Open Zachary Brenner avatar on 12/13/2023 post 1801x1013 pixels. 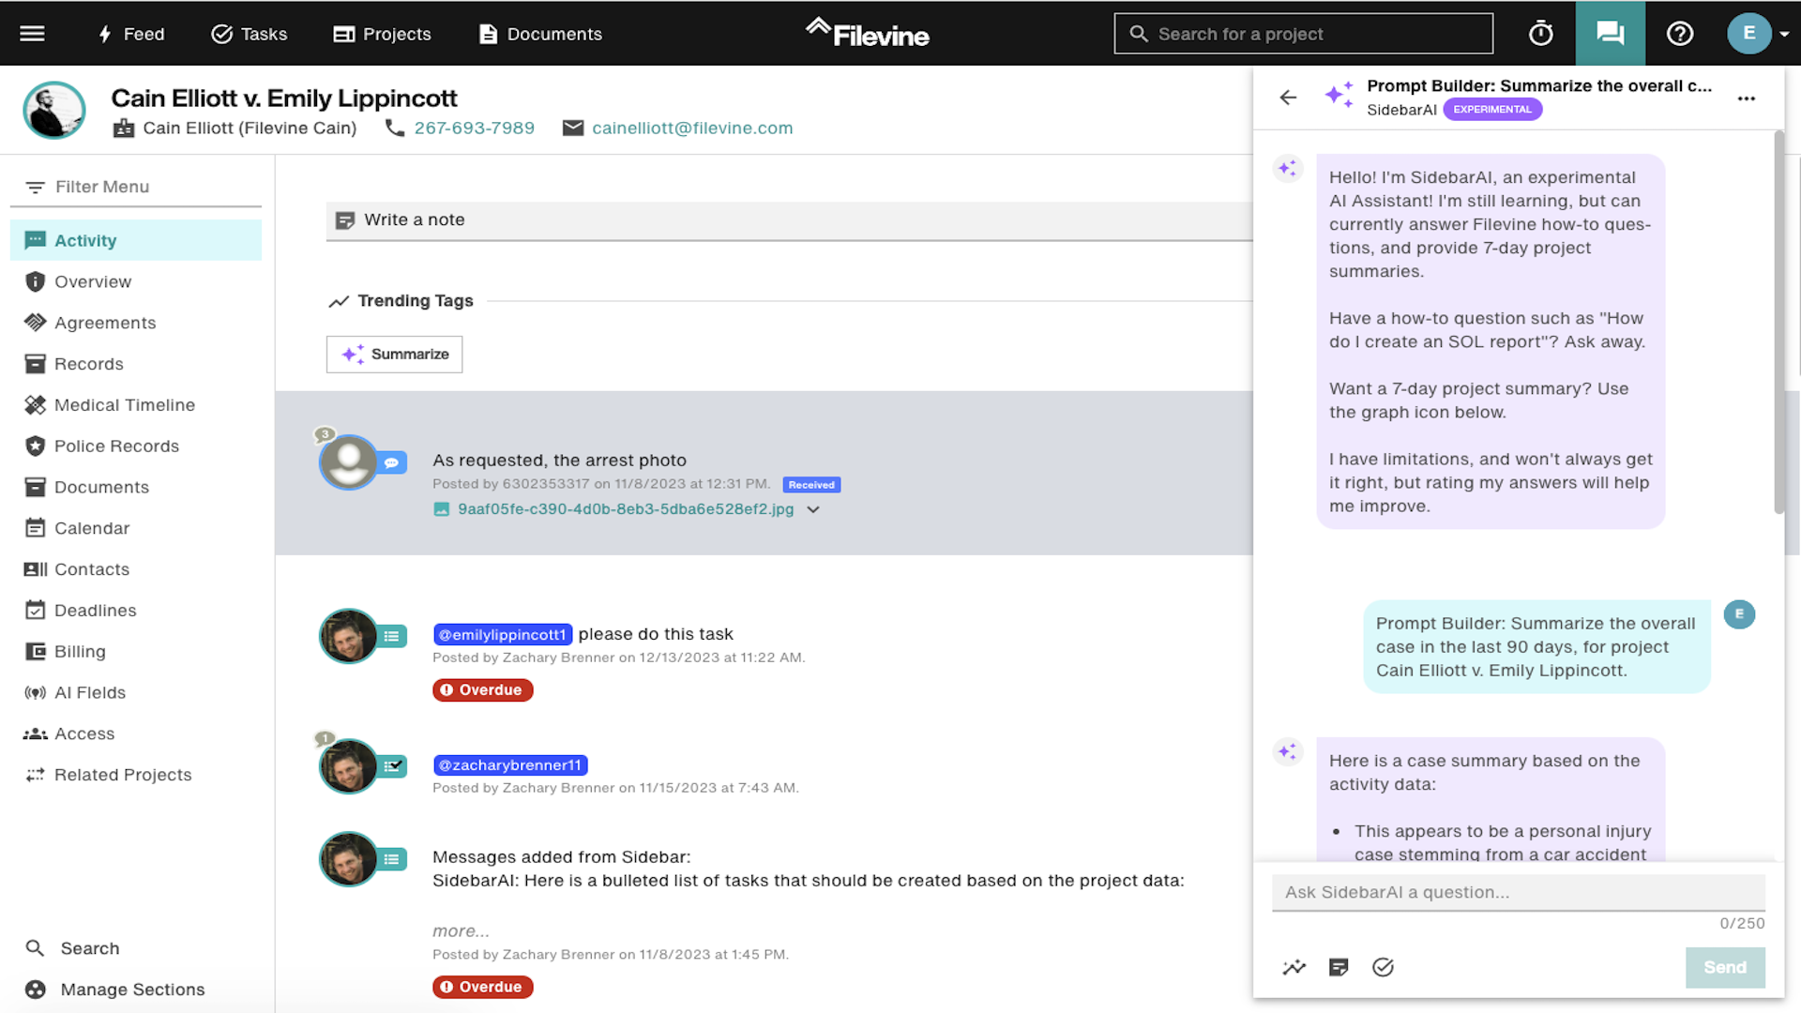click(348, 636)
